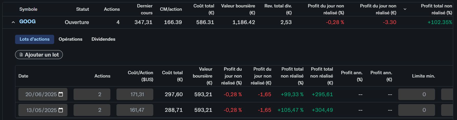Collapse the GOOG row chevron
The image size is (457, 120).
[x=13, y=22]
